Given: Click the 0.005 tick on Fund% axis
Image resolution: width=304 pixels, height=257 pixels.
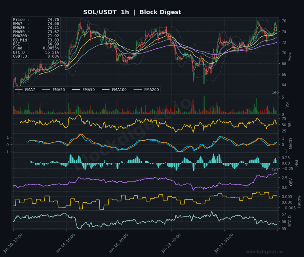Looking at the screenshot, I should point(287,197).
